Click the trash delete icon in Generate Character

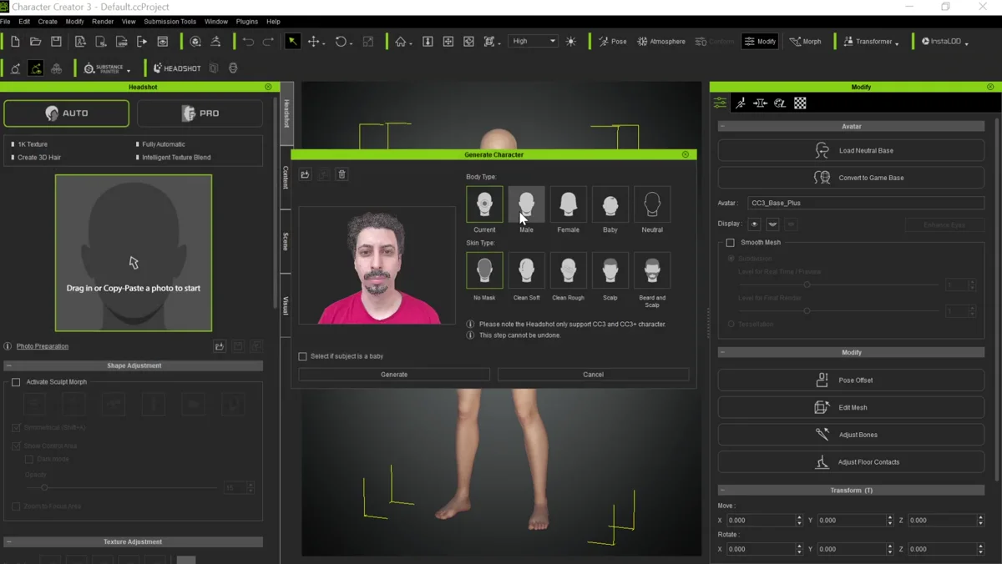pyautogui.click(x=342, y=174)
